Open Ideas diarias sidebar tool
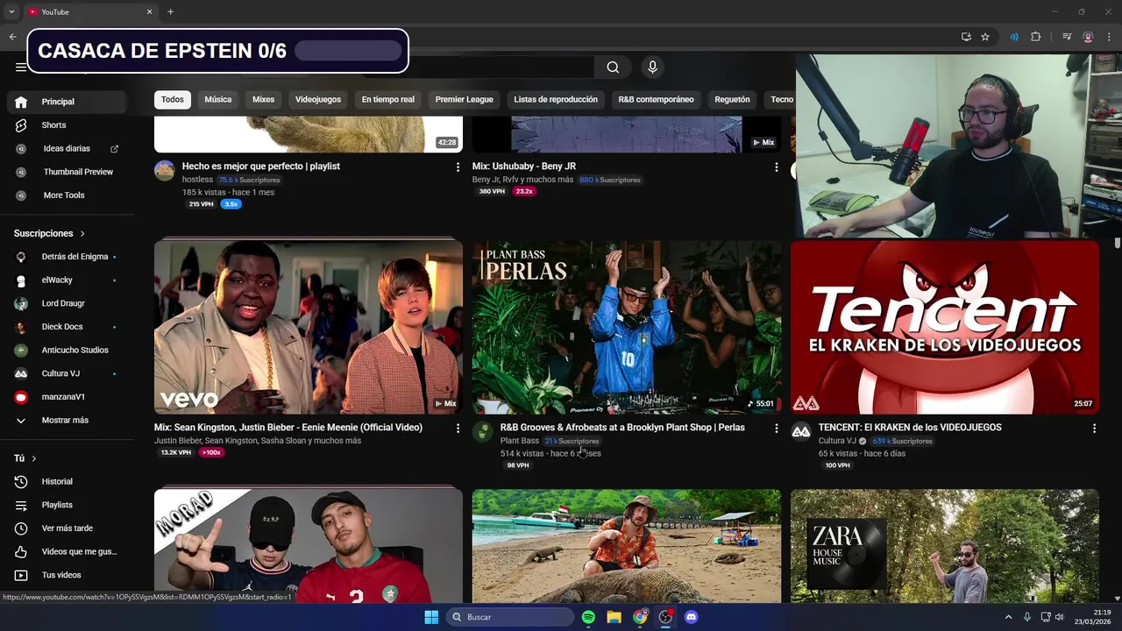This screenshot has width=1122, height=631. [x=68, y=149]
